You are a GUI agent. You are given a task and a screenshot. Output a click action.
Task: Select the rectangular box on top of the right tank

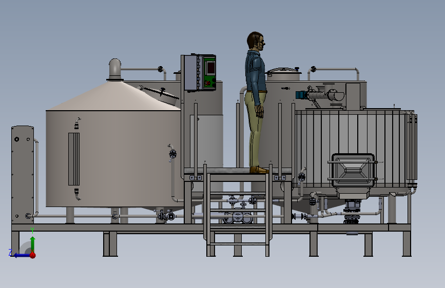pos(353,96)
